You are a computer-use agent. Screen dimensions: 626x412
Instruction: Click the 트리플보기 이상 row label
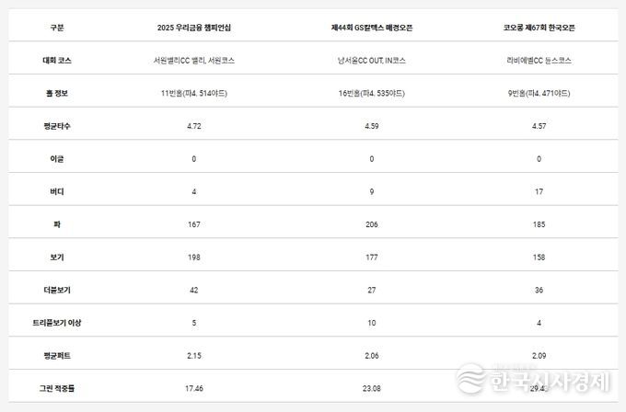click(x=57, y=323)
